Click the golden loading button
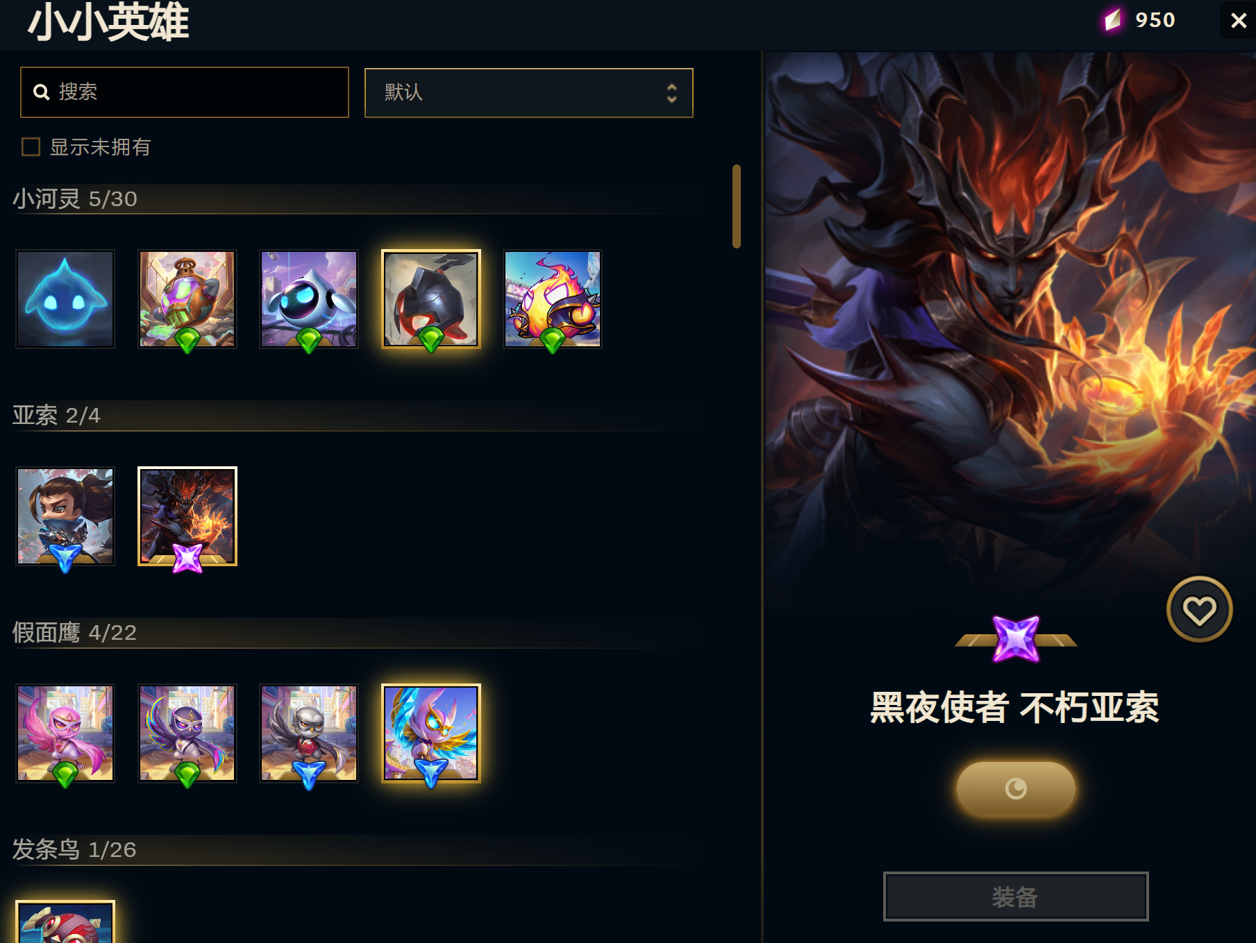This screenshot has height=943, width=1256. 1016,788
